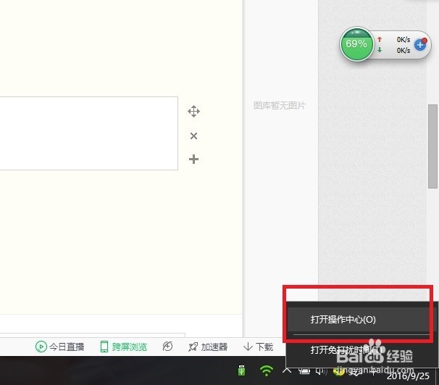Open 跨屏浏览 cross-screen browsing
Image resolution: width=439 pixels, height=385 pixels.
click(124, 347)
